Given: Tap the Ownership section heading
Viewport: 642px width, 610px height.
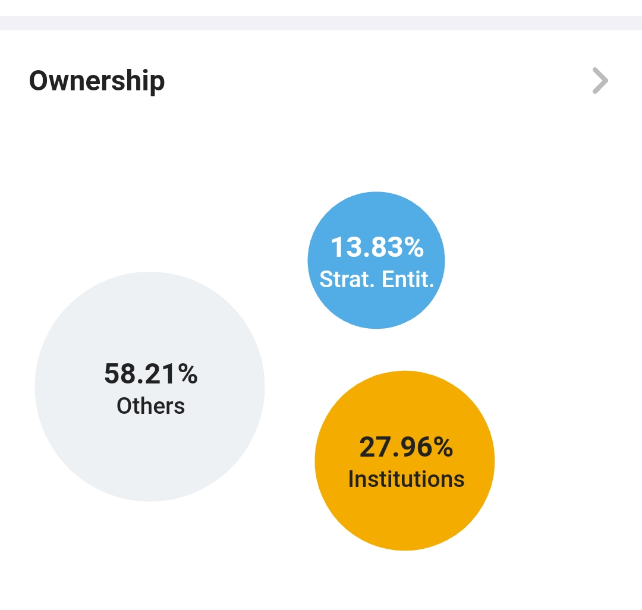Looking at the screenshot, I should [x=97, y=81].
